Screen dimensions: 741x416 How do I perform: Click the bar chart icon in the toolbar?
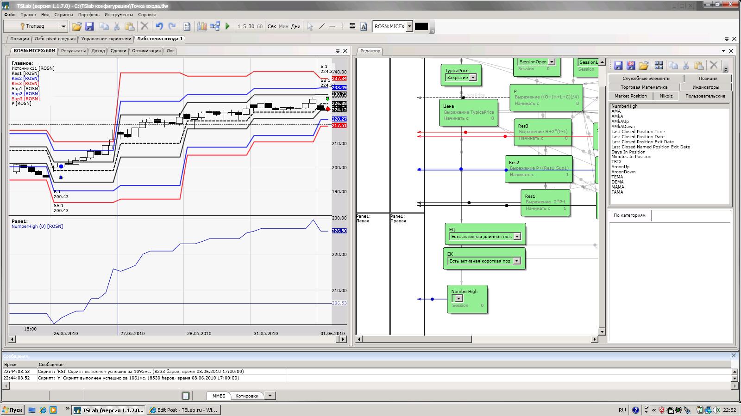point(202,26)
